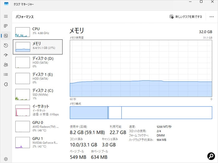Show ディスク 1 (E:) HDD performance
218x163 pixels.
point(37,78)
